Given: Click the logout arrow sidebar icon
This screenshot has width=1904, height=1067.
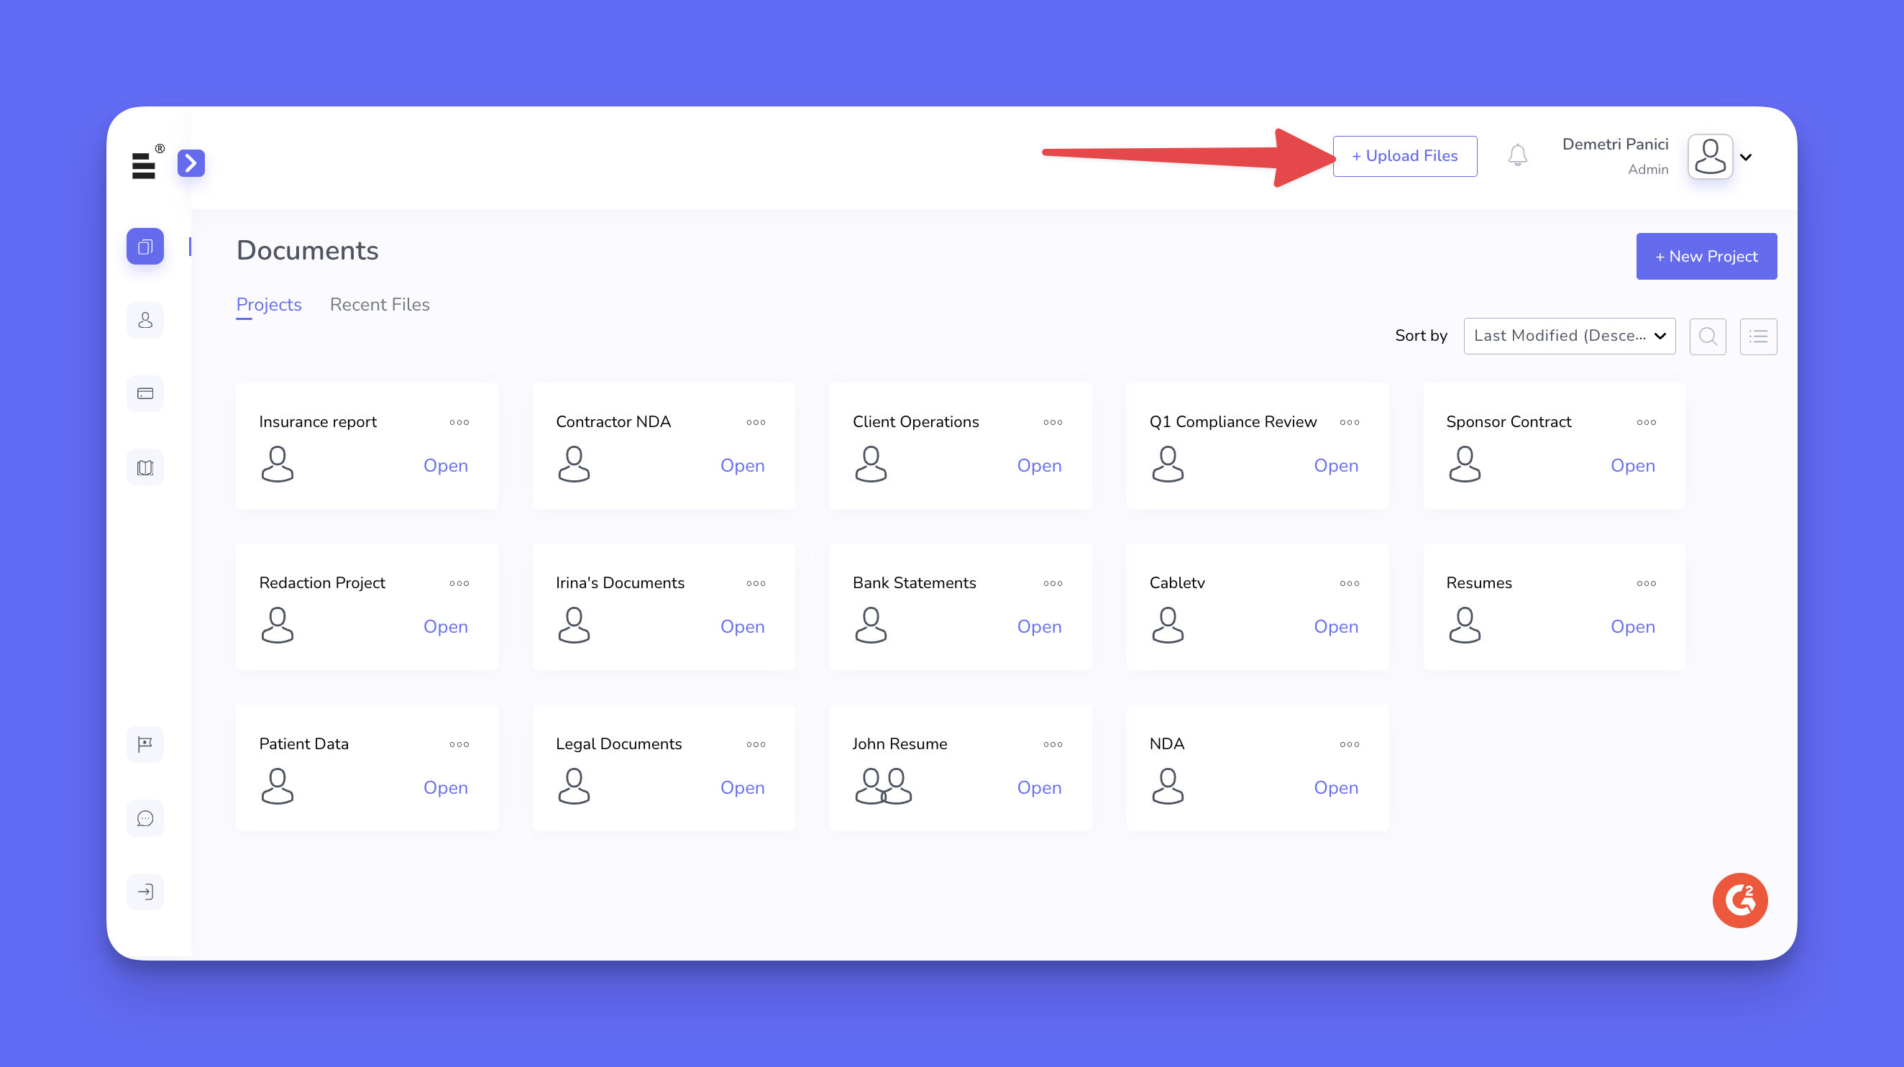Looking at the screenshot, I should (x=145, y=891).
